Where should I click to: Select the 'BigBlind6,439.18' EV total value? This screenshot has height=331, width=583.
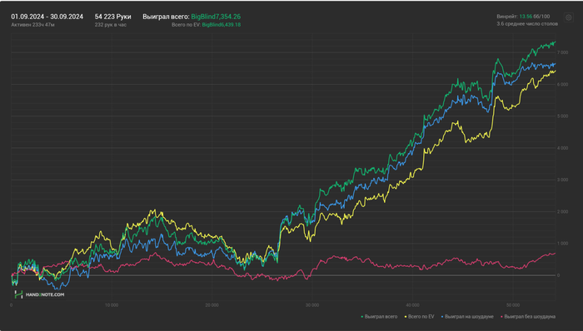tap(222, 25)
